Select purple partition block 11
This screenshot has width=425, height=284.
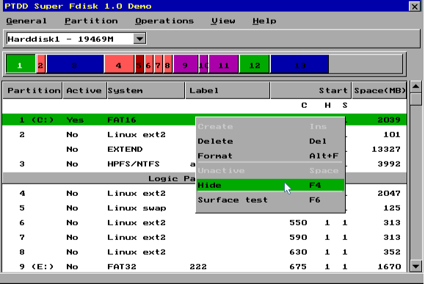[x=224, y=65]
